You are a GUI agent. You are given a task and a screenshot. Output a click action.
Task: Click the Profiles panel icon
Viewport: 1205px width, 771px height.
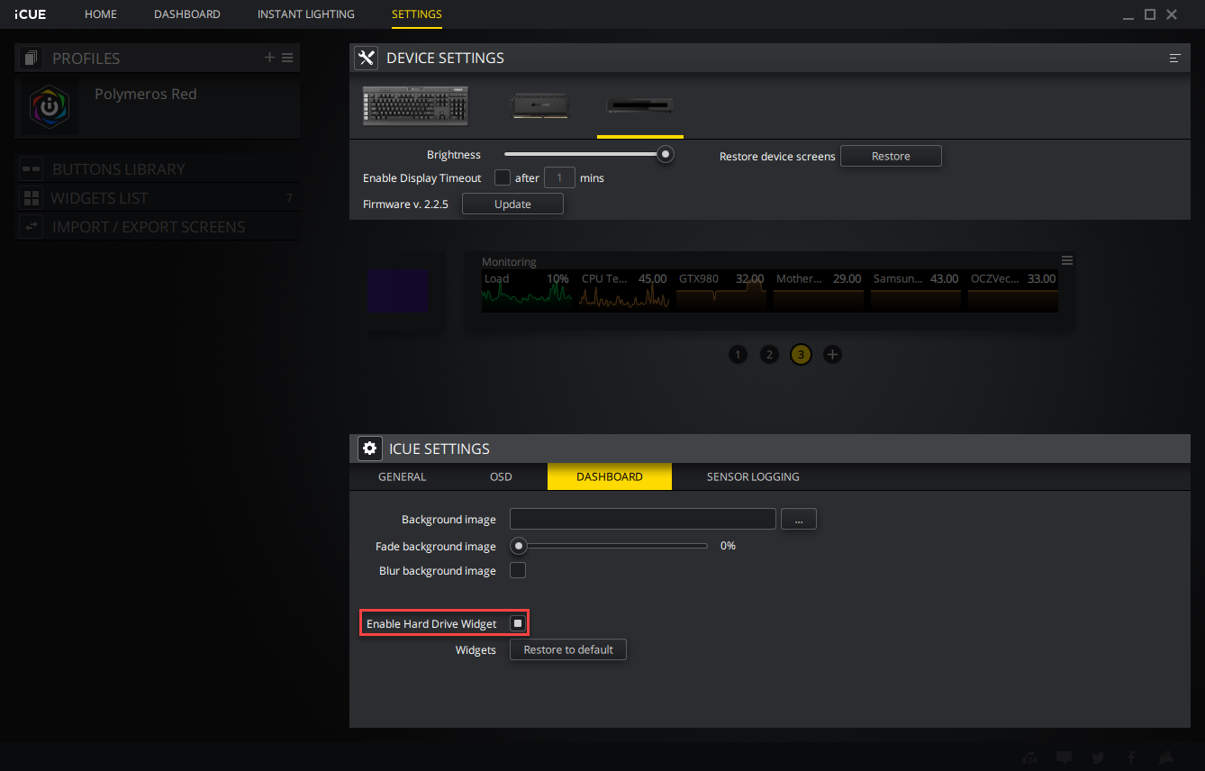pos(32,58)
